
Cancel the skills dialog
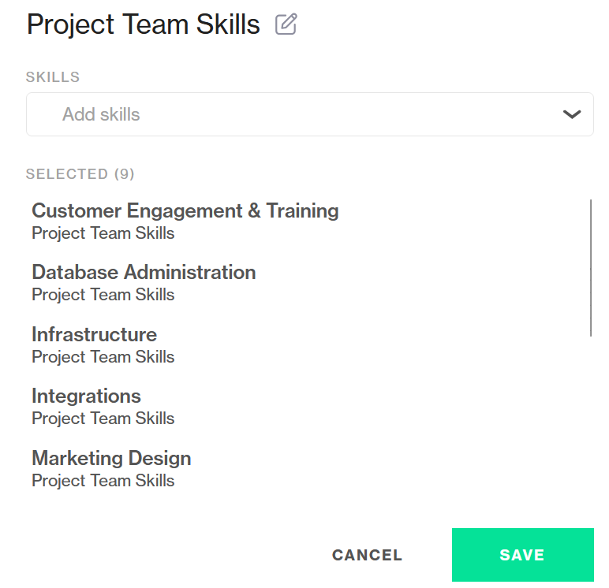367,555
